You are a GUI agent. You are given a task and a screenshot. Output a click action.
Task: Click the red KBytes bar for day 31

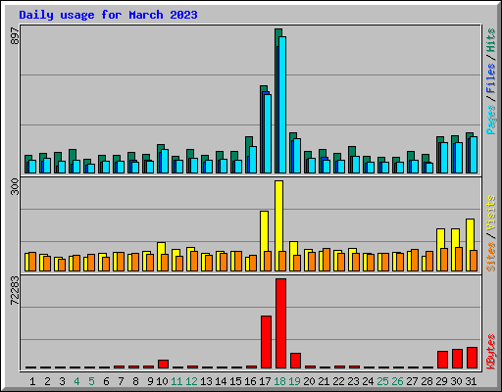pyautogui.click(x=472, y=358)
